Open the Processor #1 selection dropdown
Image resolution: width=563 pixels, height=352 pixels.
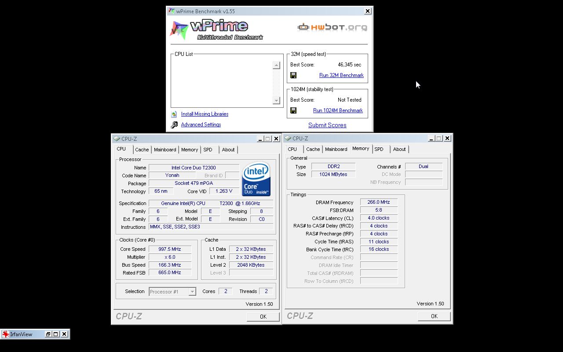tap(192, 291)
